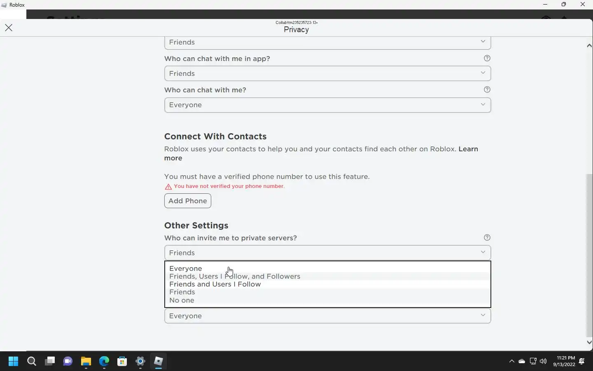Click the 'Other Settings' heading
Viewport: 593px width, 371px height.
click(x=196, y=225)
